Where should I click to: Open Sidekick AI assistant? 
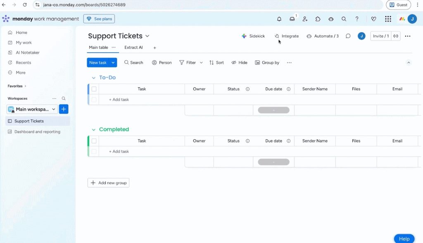pyautogui.click(x=253, y=36)
